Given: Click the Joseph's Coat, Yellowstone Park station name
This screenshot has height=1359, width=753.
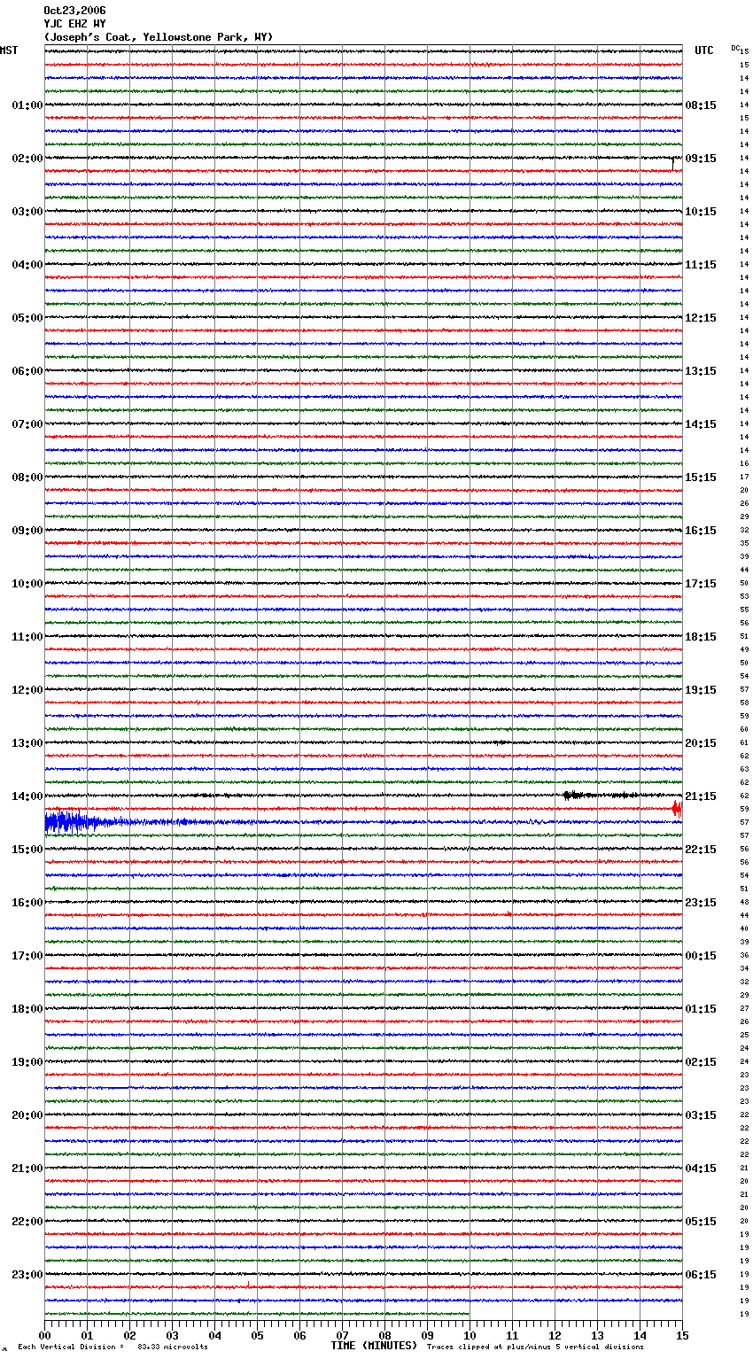Looking at the screenshot, I should coord(159,37).
